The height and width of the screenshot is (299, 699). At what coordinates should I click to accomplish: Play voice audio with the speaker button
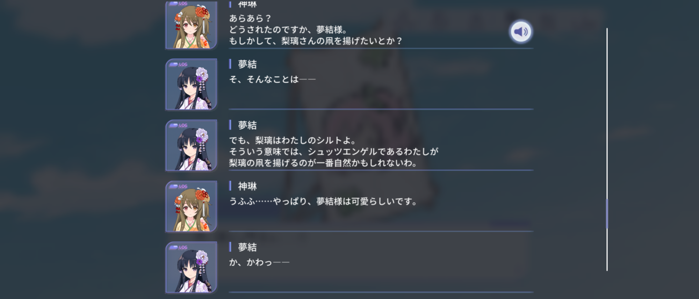521,32
